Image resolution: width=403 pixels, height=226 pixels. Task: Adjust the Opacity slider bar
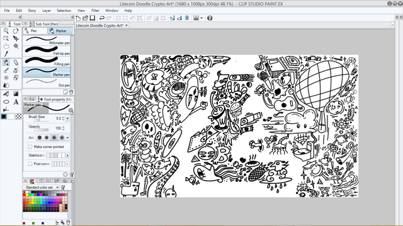[41, 130]
